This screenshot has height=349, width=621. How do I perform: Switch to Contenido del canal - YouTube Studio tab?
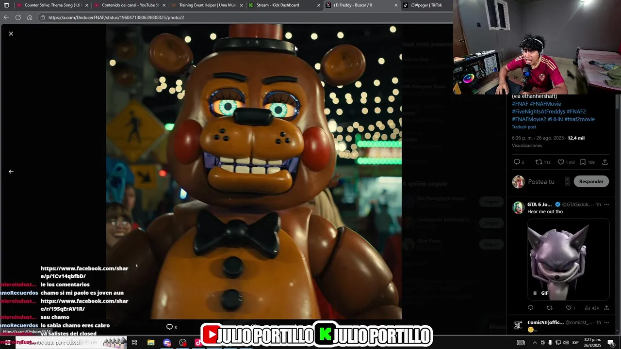(130, 5)
